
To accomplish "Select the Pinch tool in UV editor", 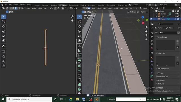I will click(x=4, y=66).
